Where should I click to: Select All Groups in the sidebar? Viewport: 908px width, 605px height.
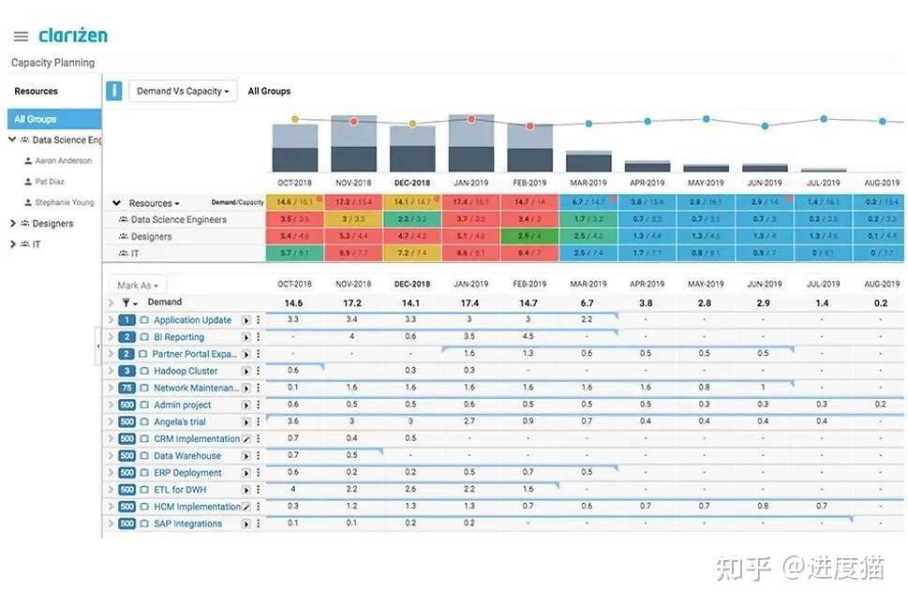[x=53, y=119]
